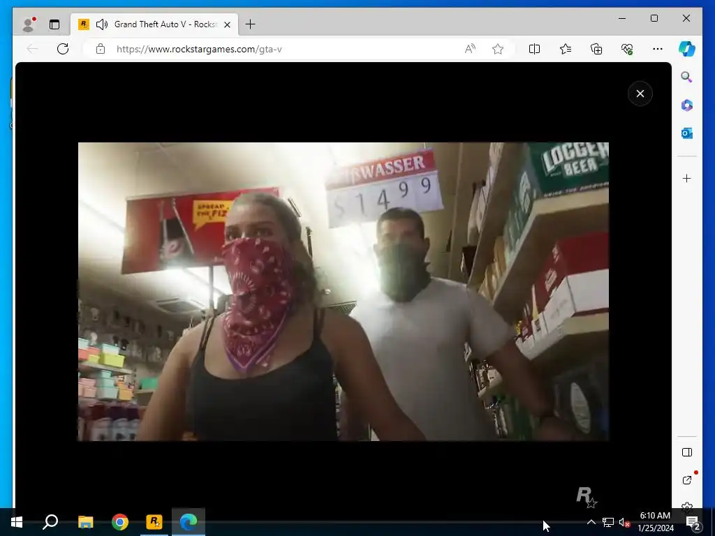Open the Edge profile icon
This screenshot has width=715, height=536.
(x=29, y=24)
